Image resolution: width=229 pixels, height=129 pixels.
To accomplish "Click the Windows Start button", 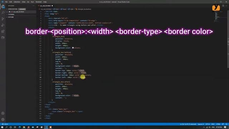I will [x=2, y=127].
